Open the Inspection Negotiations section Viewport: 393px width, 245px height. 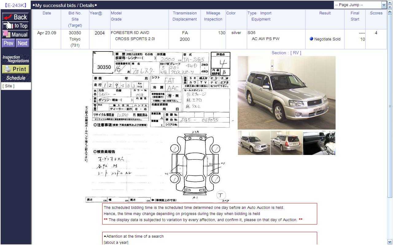(16, 59)
